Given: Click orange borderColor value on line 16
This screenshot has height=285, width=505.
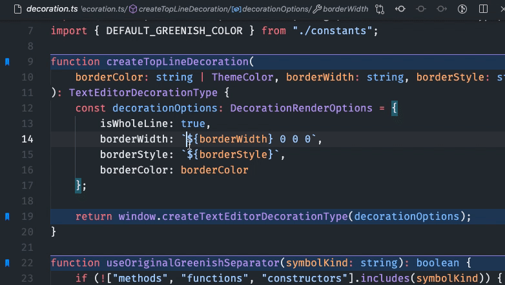Looking at the screenshot, I should [x=214, y=170].
